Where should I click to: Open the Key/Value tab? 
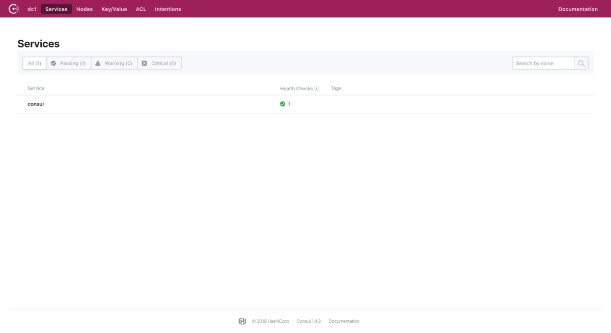tap(114, 9)
